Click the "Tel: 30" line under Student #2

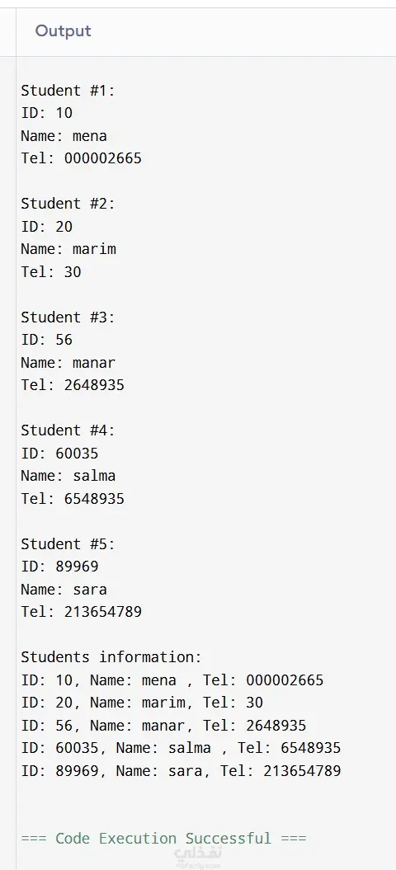51,272
